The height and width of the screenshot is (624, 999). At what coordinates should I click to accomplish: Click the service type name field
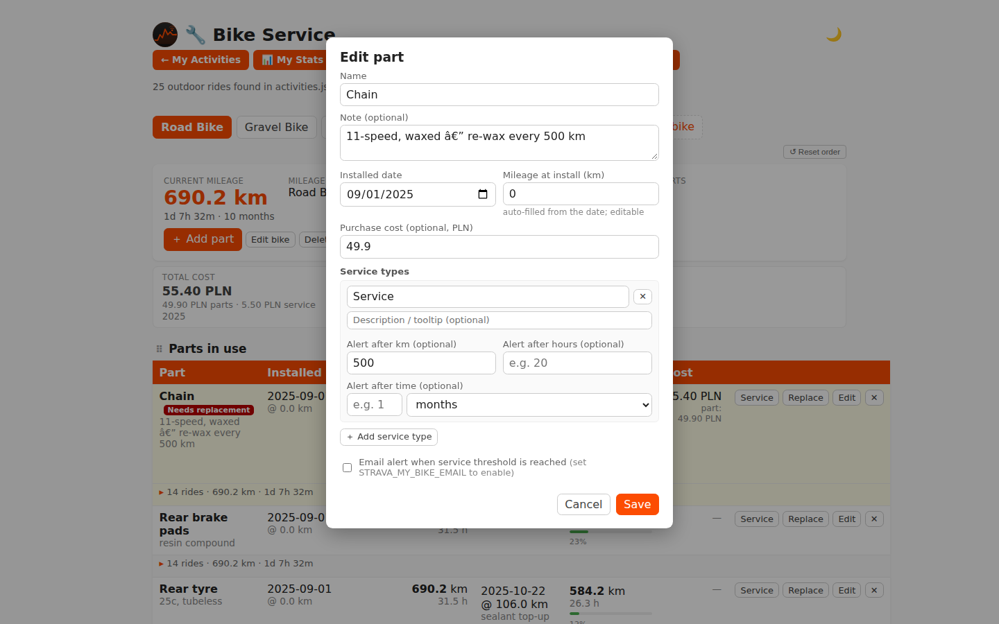click(x=488, y=297)
